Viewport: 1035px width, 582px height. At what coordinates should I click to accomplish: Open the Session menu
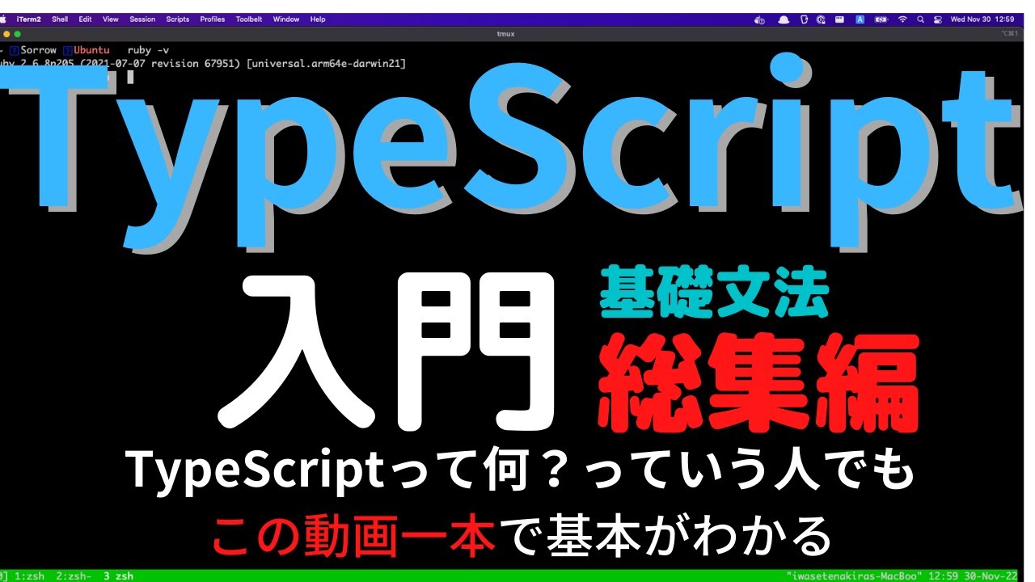(x=142, y=19)
